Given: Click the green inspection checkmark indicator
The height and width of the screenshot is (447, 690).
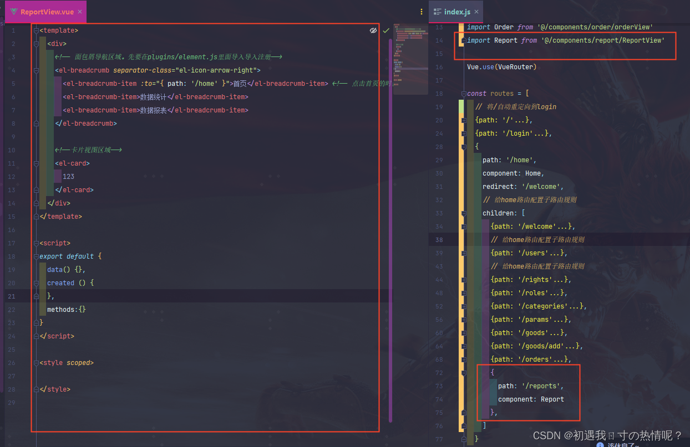Looking at the screenshot, I should pos(386,30).
